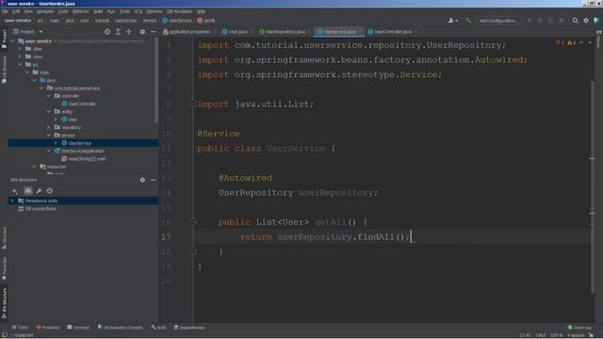
Task: Open the DB Navigator menu
Action: (180, 11)
